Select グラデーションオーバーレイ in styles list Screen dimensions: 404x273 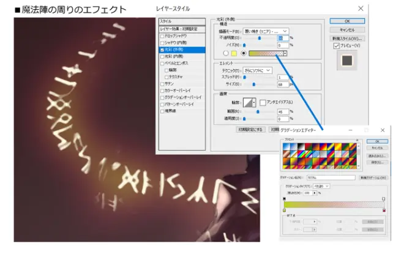click(x=182, y=97)
